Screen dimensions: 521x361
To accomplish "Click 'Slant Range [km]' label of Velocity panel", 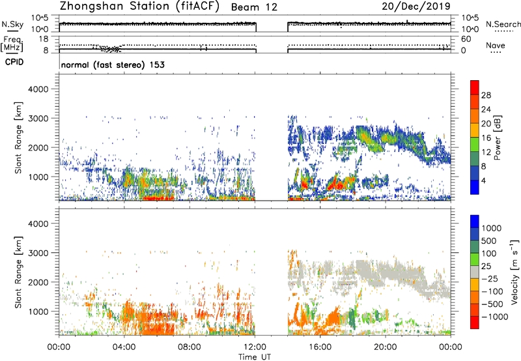I will (18, 272).
